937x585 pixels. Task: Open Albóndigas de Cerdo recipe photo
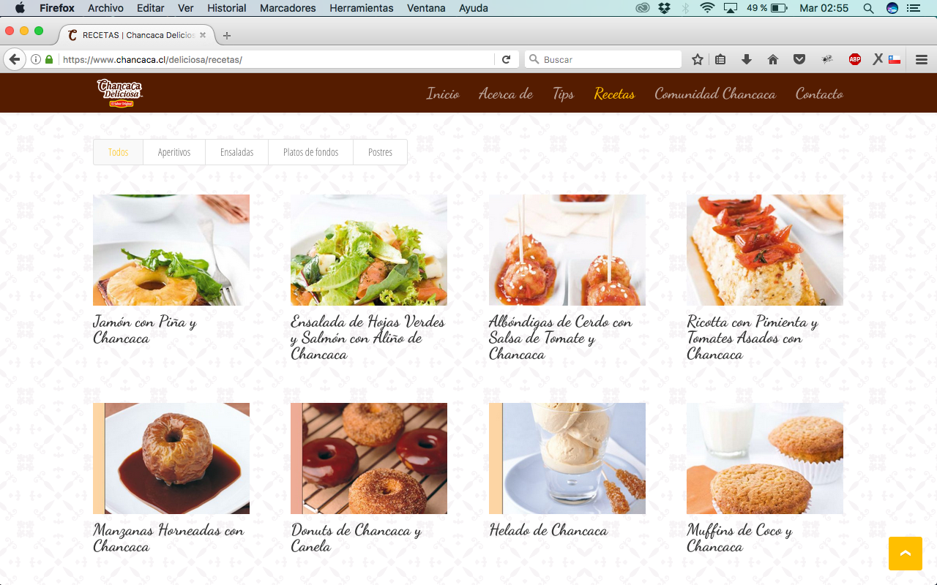click(x=567, y=250)
